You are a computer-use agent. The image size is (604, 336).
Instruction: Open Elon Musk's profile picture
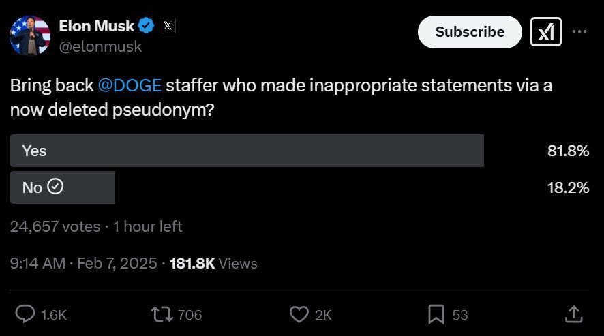pyautogui.click(x=30, y=35)
